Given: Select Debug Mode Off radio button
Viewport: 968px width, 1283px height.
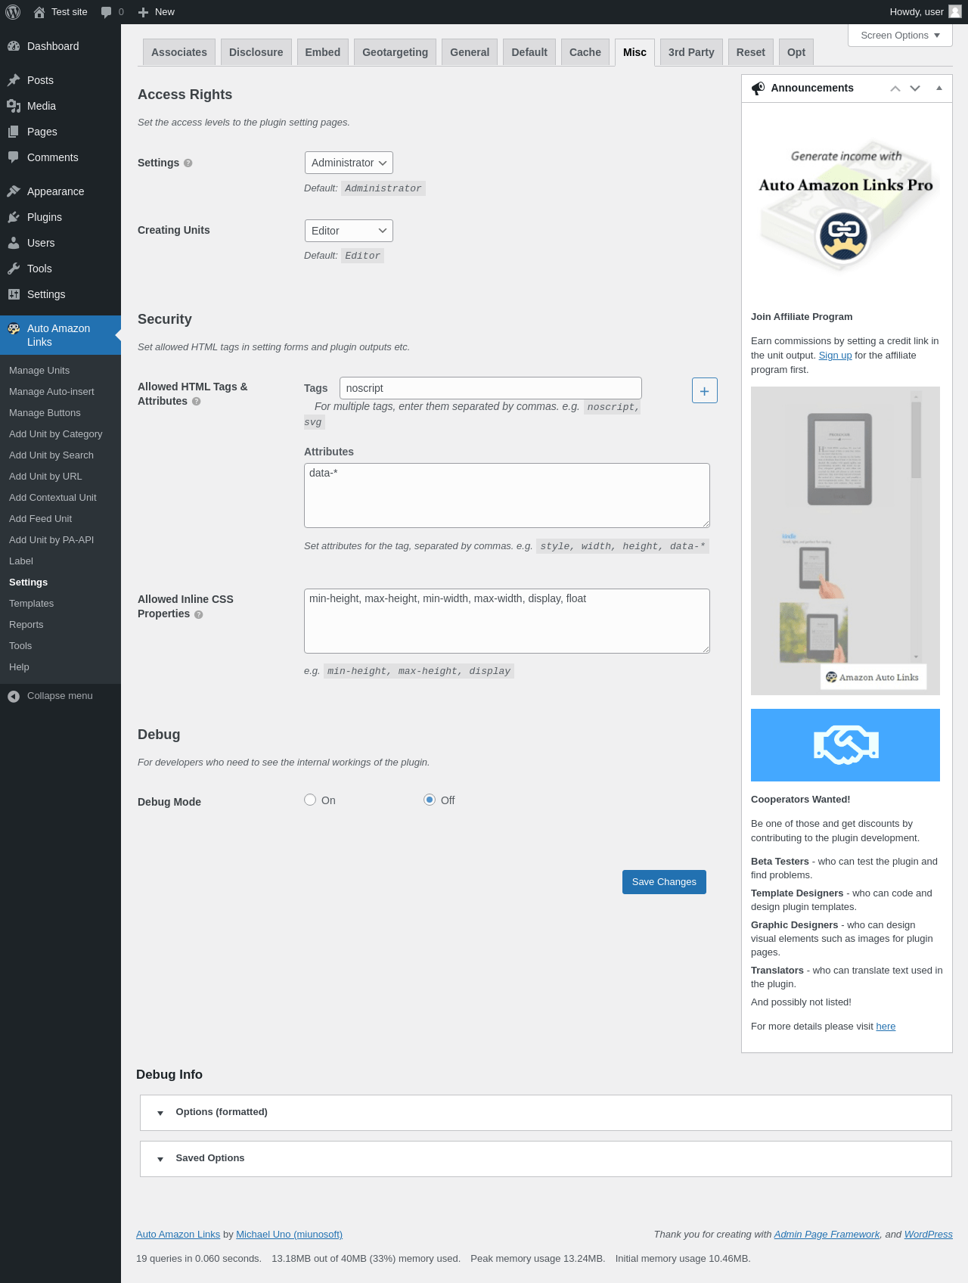Looking at the screenshot, I should click(430, 800).
